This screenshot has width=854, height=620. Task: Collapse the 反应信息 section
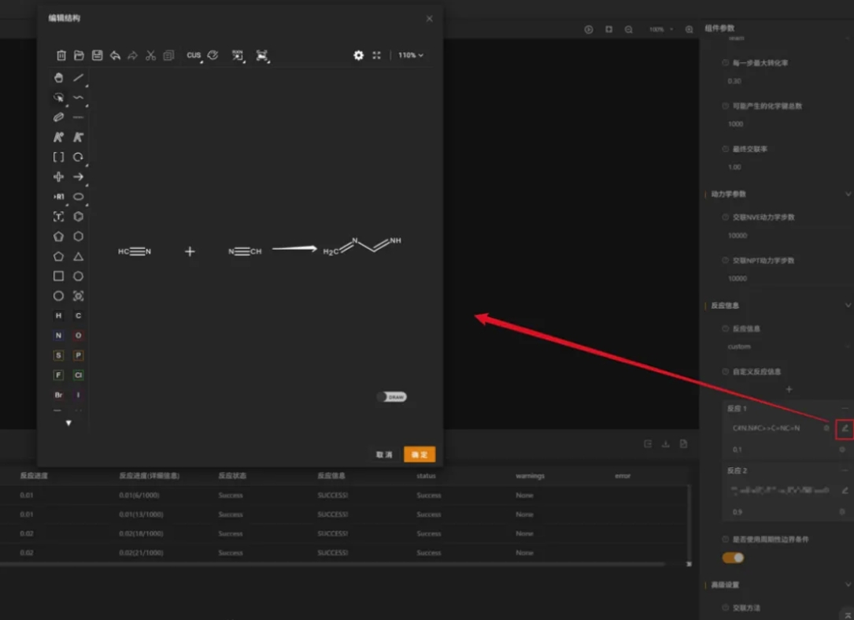(848, 306)
